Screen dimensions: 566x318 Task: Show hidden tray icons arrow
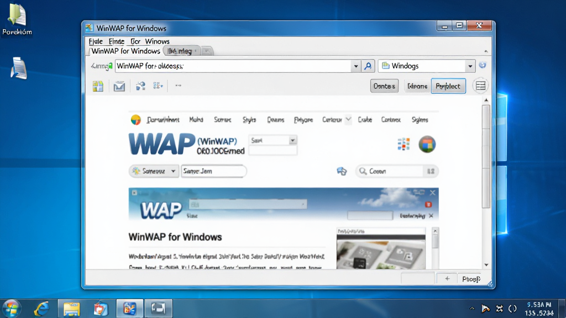(x=472, y=308)
